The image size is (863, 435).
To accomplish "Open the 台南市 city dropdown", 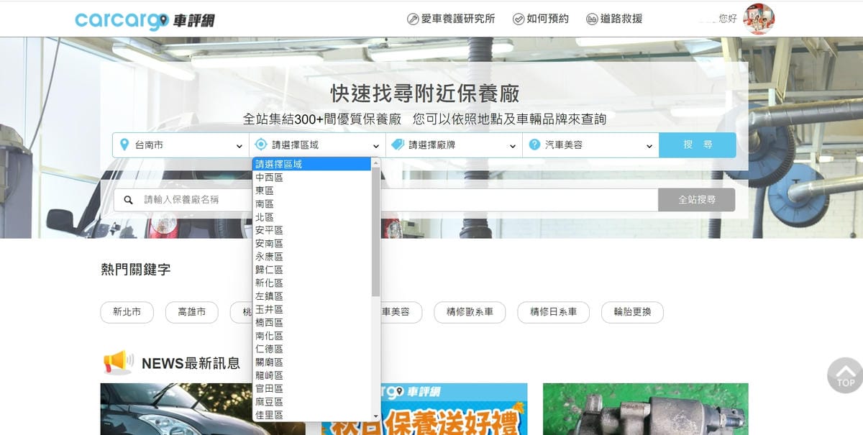I will 181,145.
